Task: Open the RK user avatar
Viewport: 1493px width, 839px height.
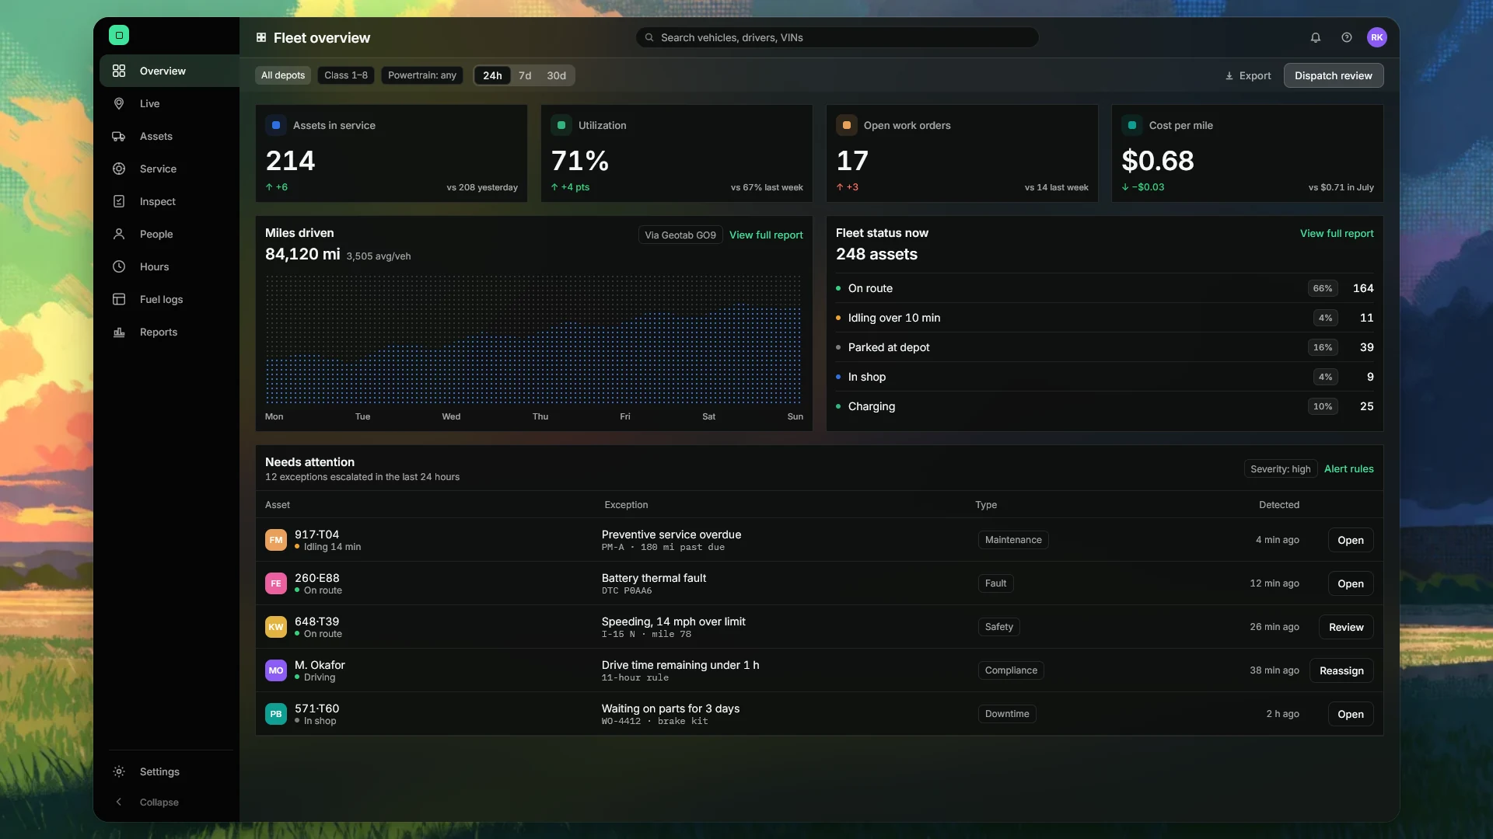Action: [1377, 37]
